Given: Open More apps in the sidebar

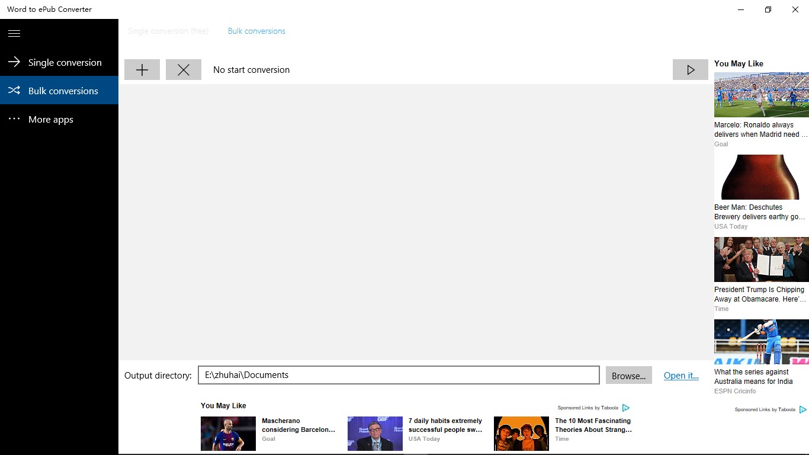Looking at the screenshot, I should (x=59, y=119).
